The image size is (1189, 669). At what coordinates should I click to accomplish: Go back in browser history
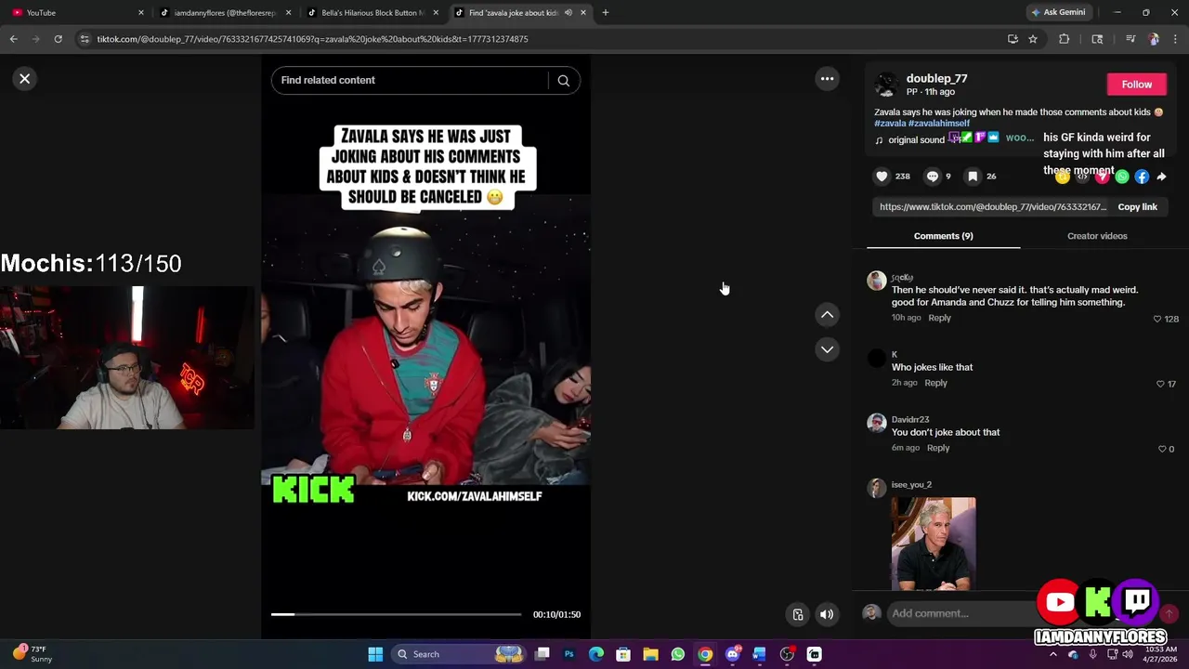point(13,39)
